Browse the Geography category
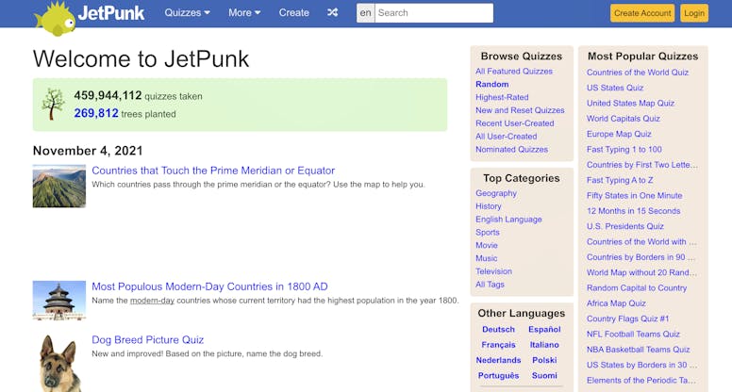This screenshot has height=392, width=732. [496, 193]
